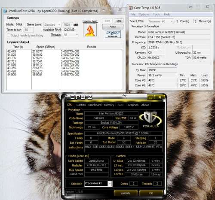Close the CPU-Z window
The width and height of the screenshot is (215, 200).
pyautogui.click(x=160, y=97)
